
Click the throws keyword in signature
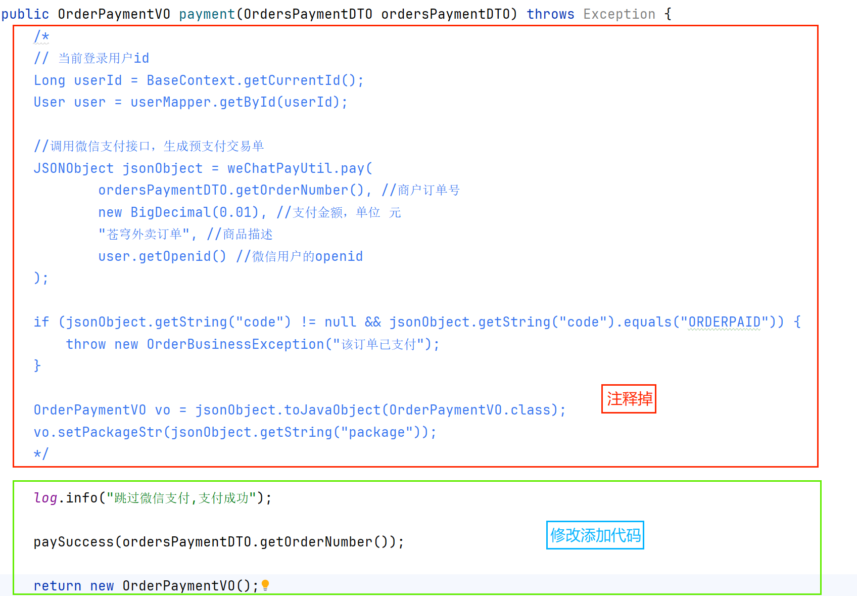pos(550,14)
